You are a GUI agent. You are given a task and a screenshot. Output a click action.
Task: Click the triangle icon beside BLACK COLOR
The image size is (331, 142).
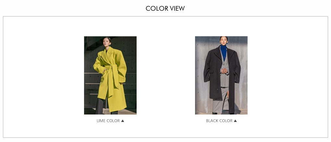click(x=235, y=121)
